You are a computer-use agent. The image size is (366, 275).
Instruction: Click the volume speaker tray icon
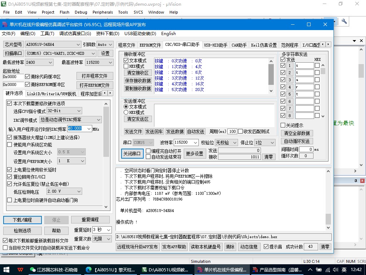click(335, 270)
